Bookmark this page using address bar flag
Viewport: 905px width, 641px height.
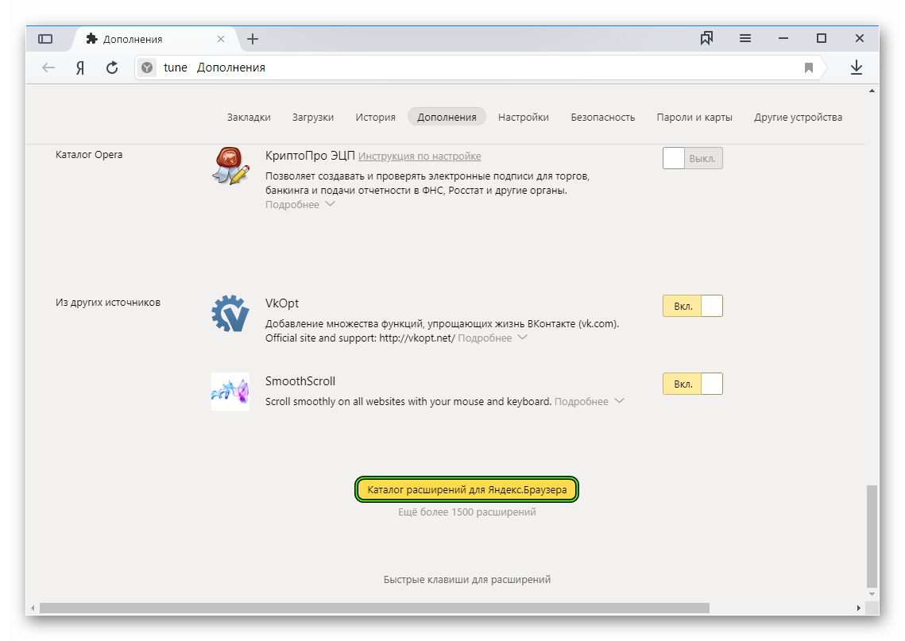(809, 68)
